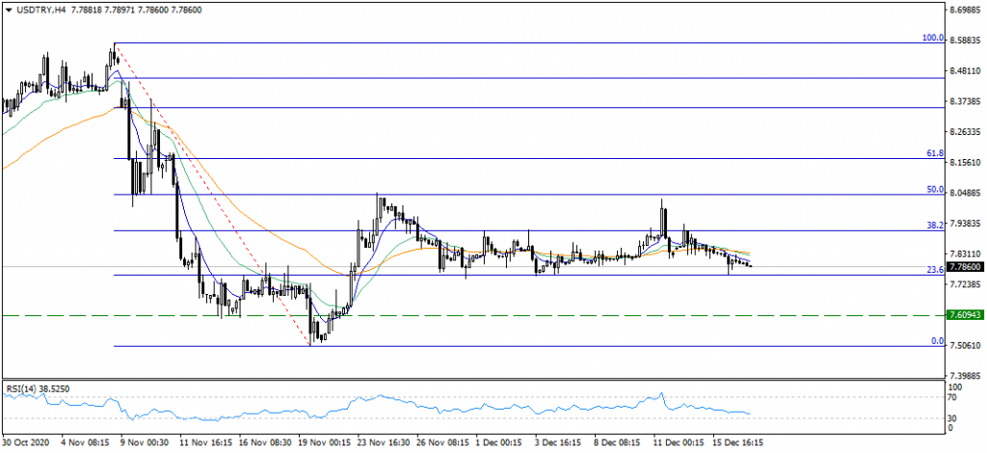Select the RSI(14) 38.5250 indicator label
The image size is (987, 453).
tap(39, 388)
